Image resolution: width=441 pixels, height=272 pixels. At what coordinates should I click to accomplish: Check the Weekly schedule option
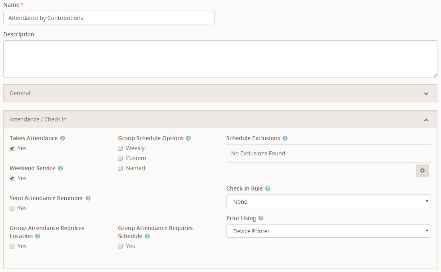[120, 148]
